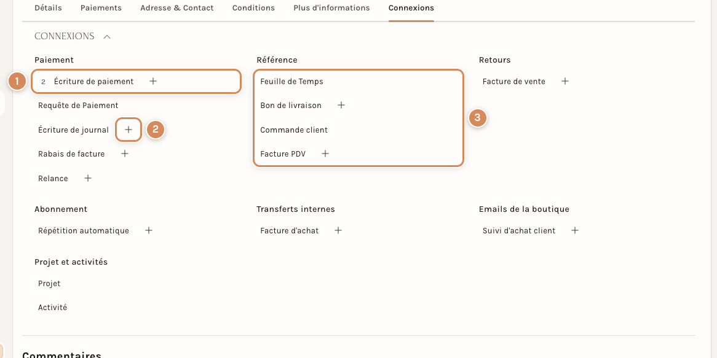The image size is (717, 358).
Task: Click the plus next to Relance
Action: coord(88,178)
